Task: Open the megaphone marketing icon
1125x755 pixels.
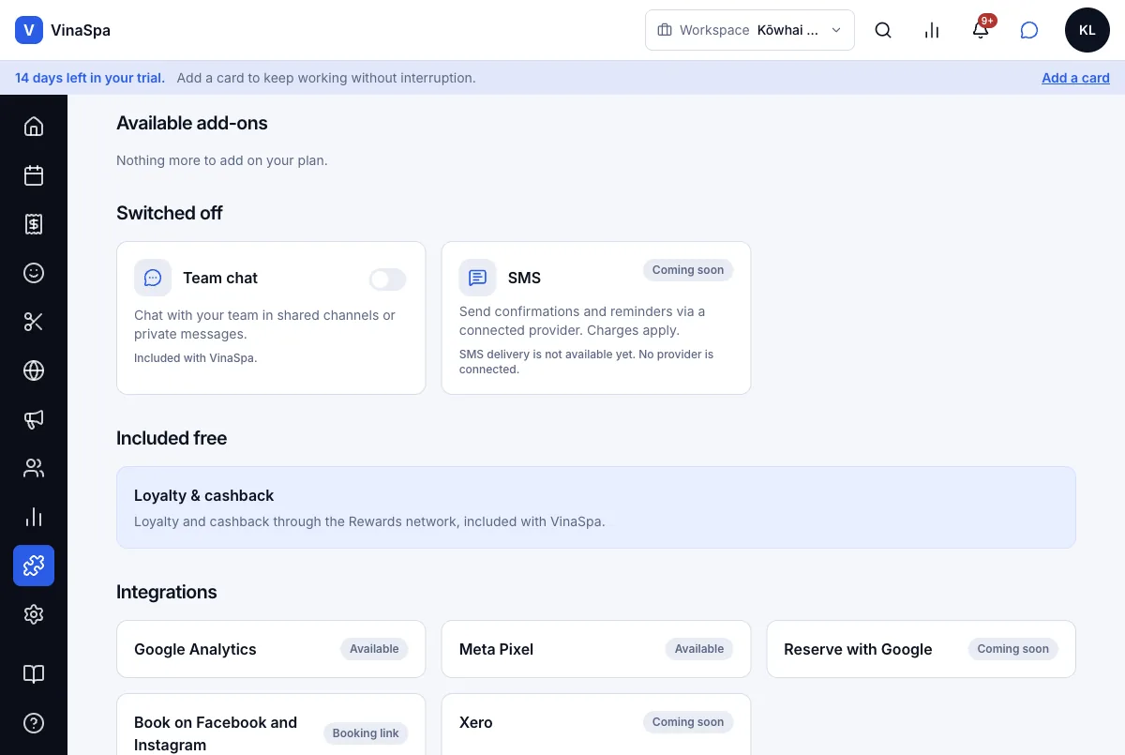Action: point(34,419)
